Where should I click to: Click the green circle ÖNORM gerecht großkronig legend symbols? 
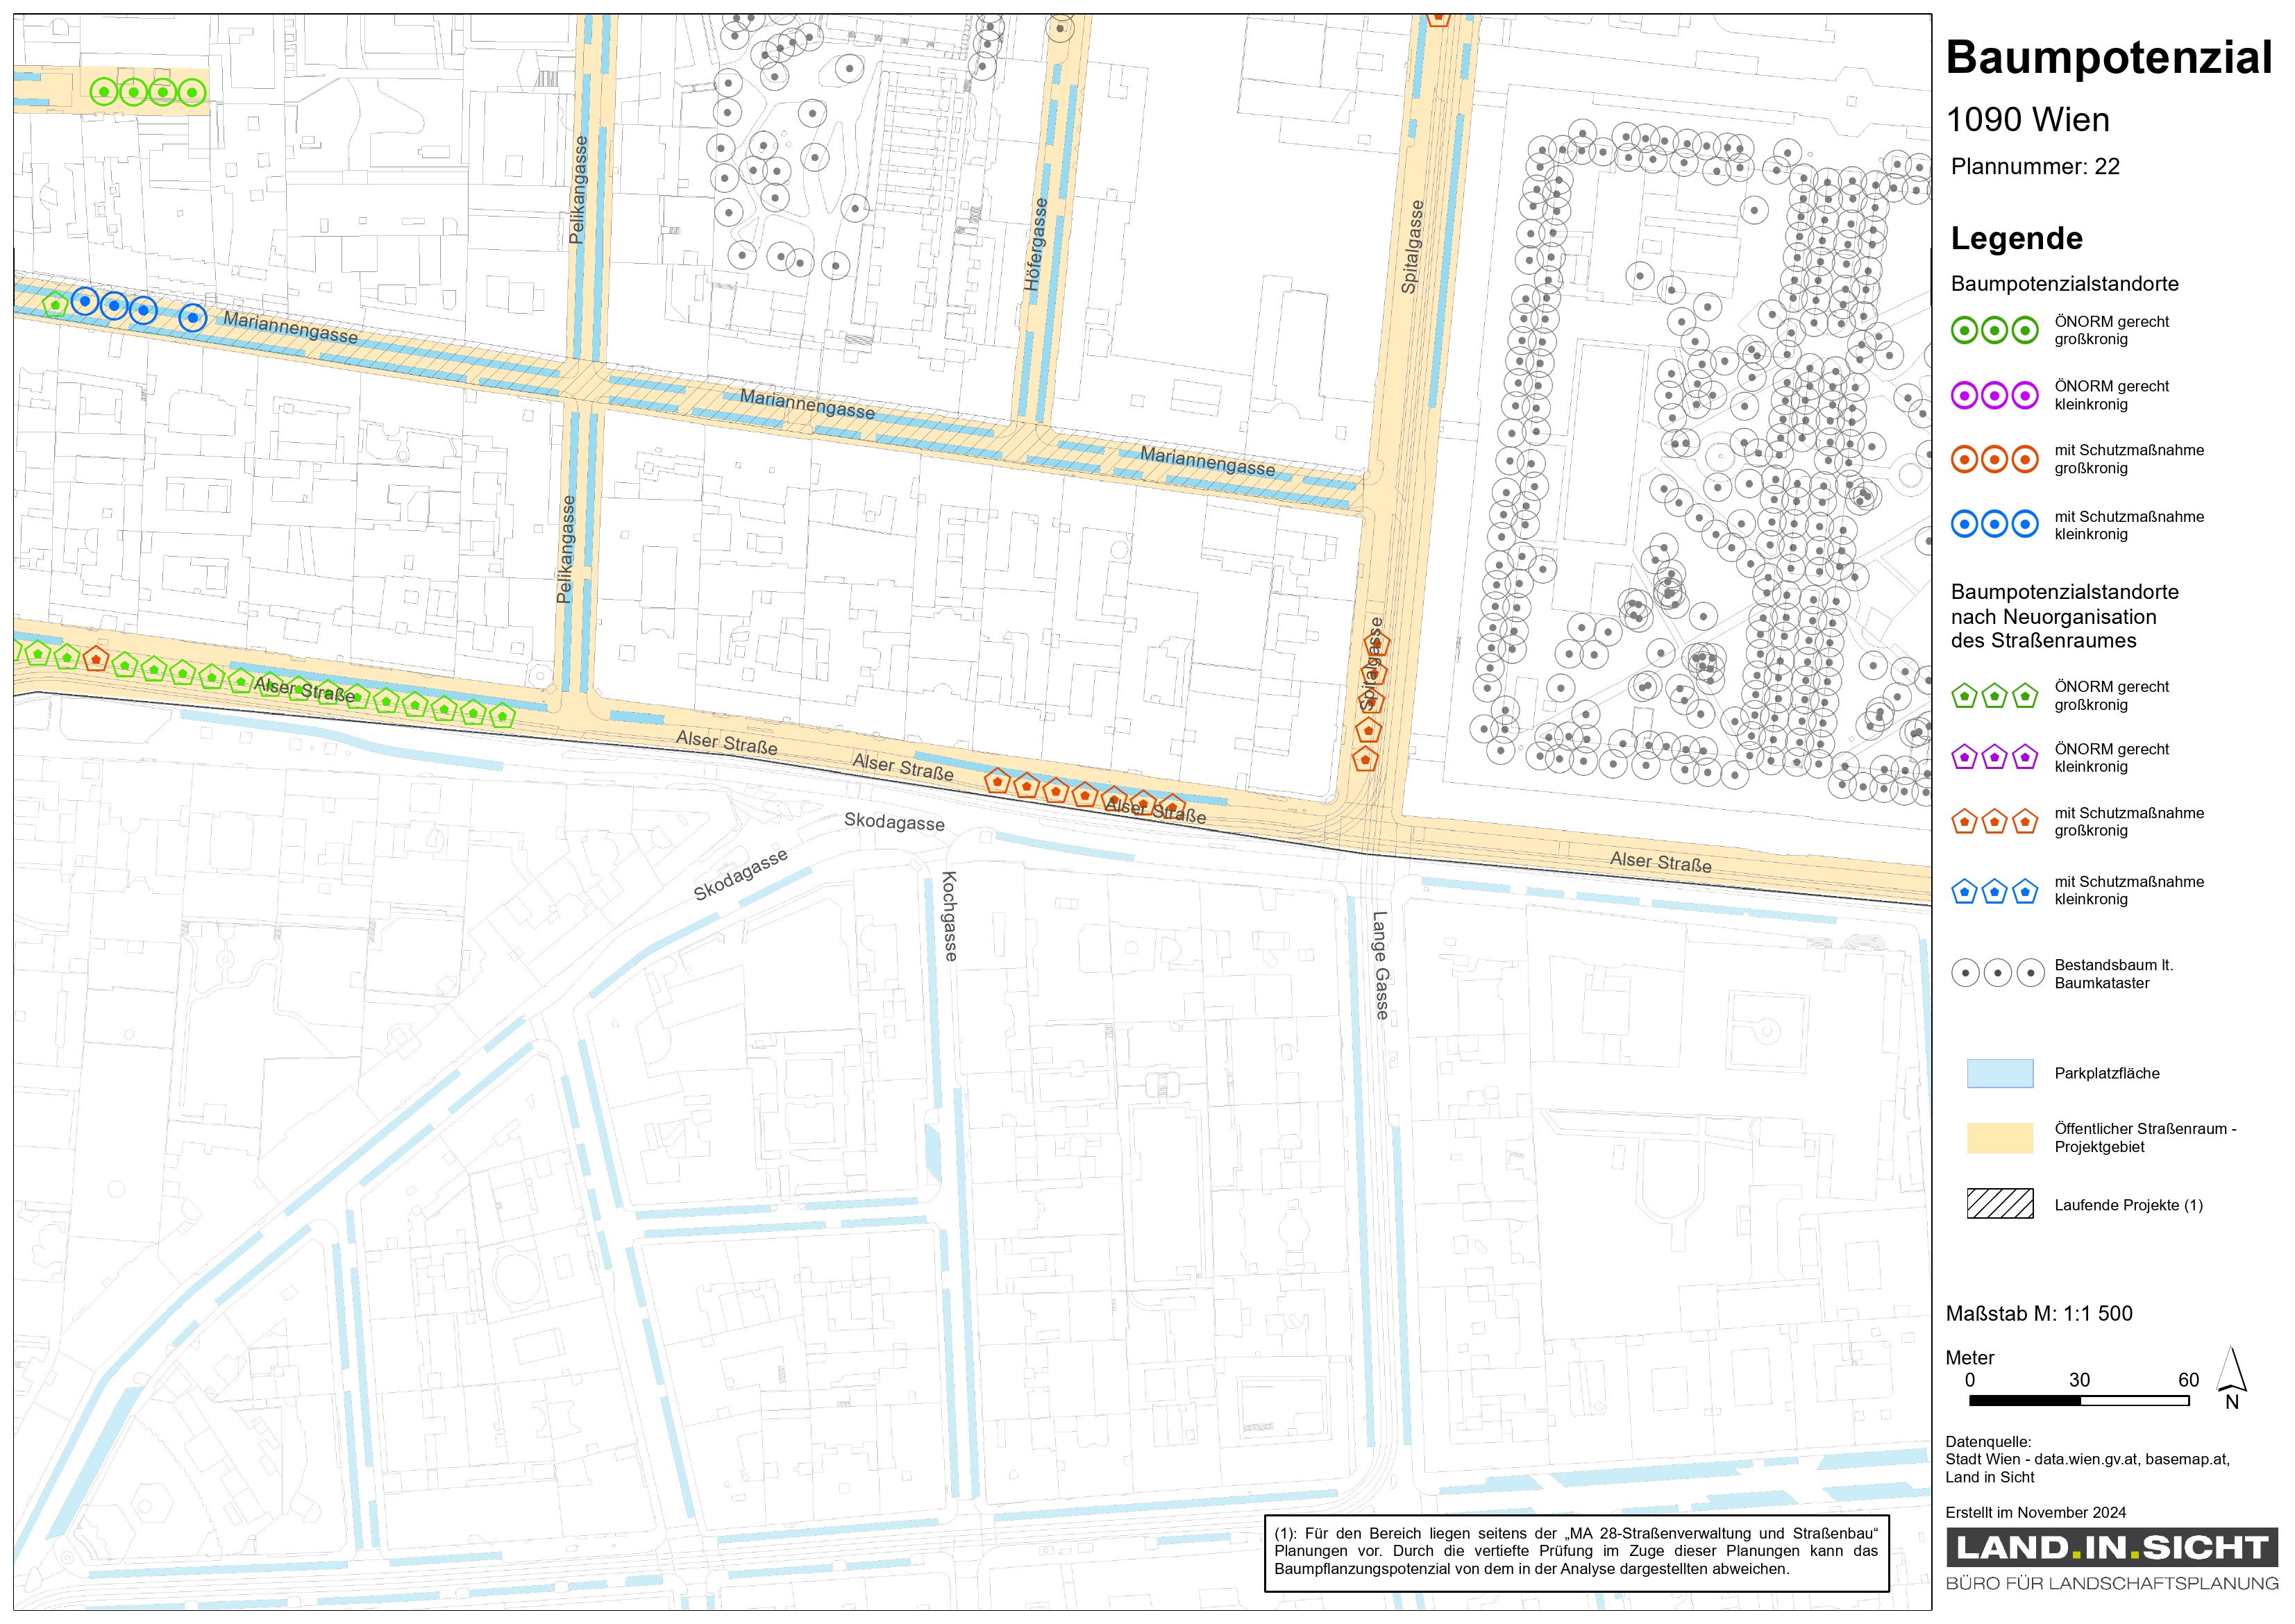[x=1994, y=330]
